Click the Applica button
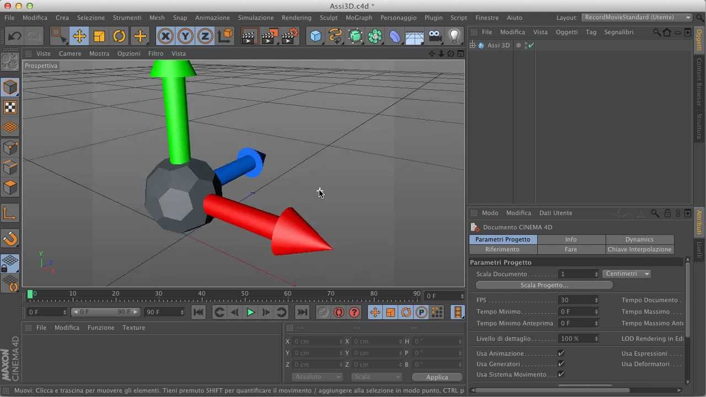The image size is (706, 397). point(437,377)
